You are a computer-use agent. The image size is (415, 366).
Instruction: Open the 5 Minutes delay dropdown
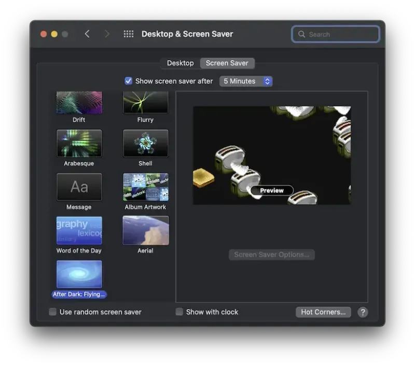click(246, 81)
